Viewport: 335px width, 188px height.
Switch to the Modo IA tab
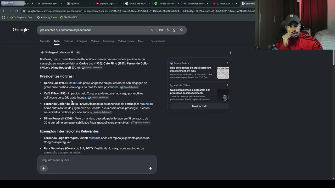point(45,41)
